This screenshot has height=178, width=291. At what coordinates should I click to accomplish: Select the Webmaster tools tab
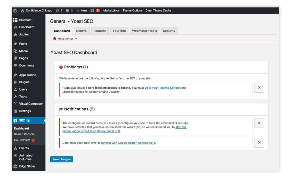(144, 31)
